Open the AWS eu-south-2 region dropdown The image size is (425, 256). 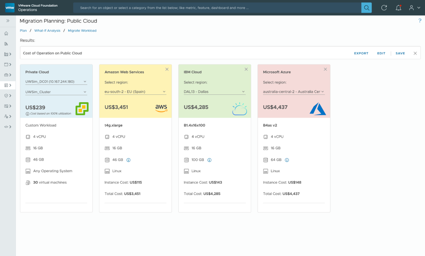coord(135,91)
